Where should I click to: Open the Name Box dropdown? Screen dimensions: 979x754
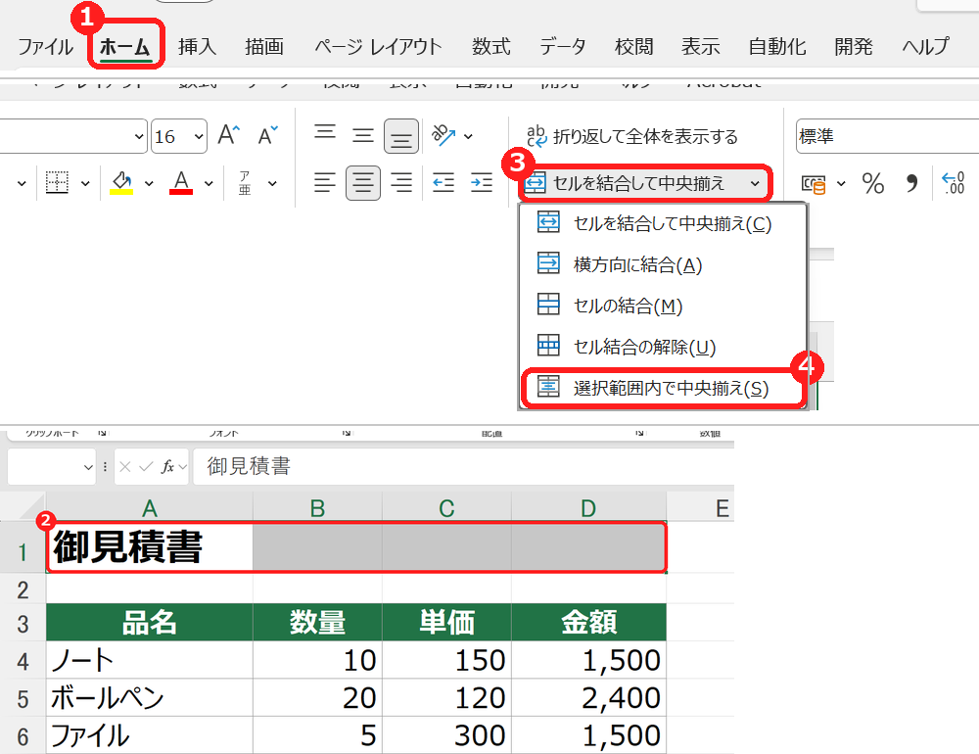tap(88, 467)
